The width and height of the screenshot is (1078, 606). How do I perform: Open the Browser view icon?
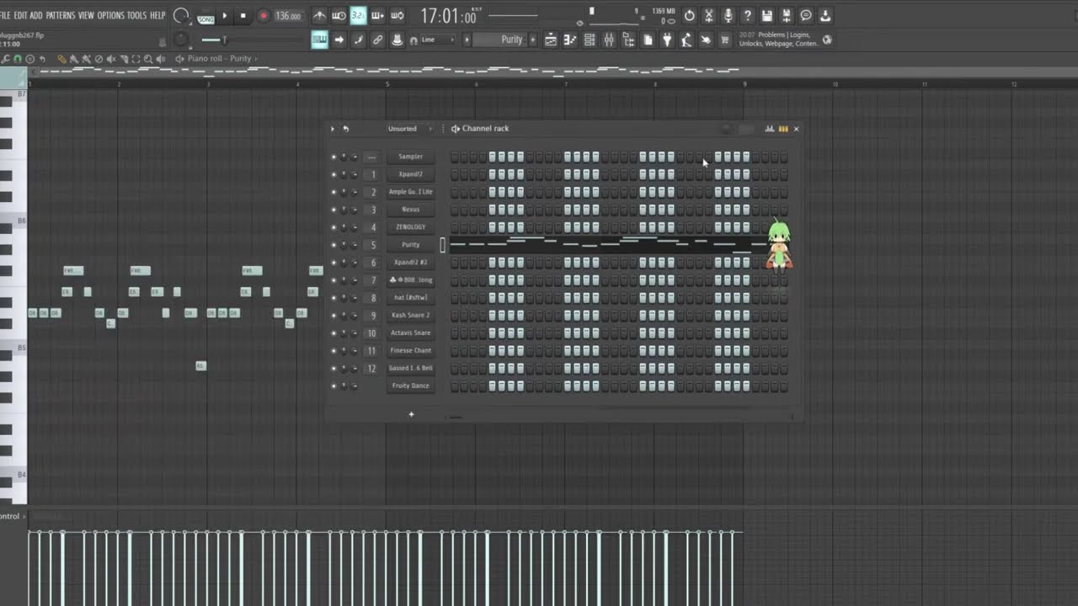click(628, 40)
